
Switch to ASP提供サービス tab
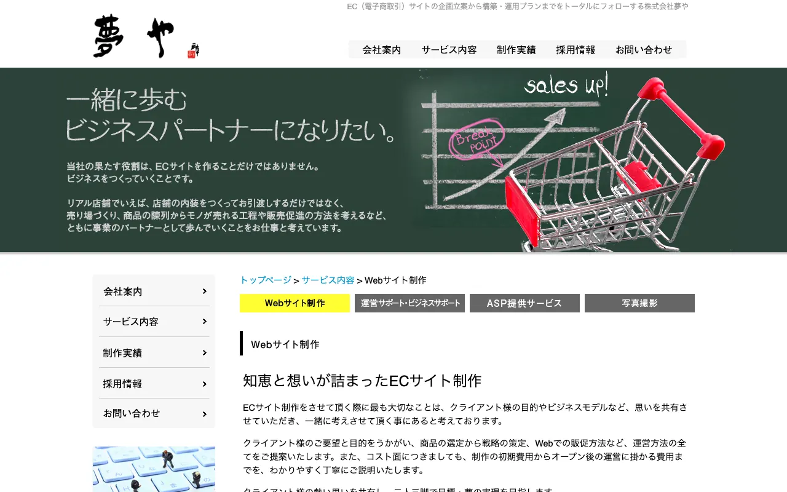[524, 303]
